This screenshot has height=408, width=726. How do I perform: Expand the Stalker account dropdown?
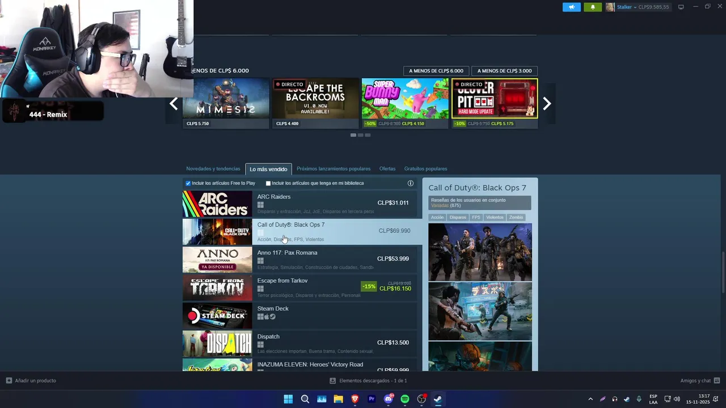[634, 7]
